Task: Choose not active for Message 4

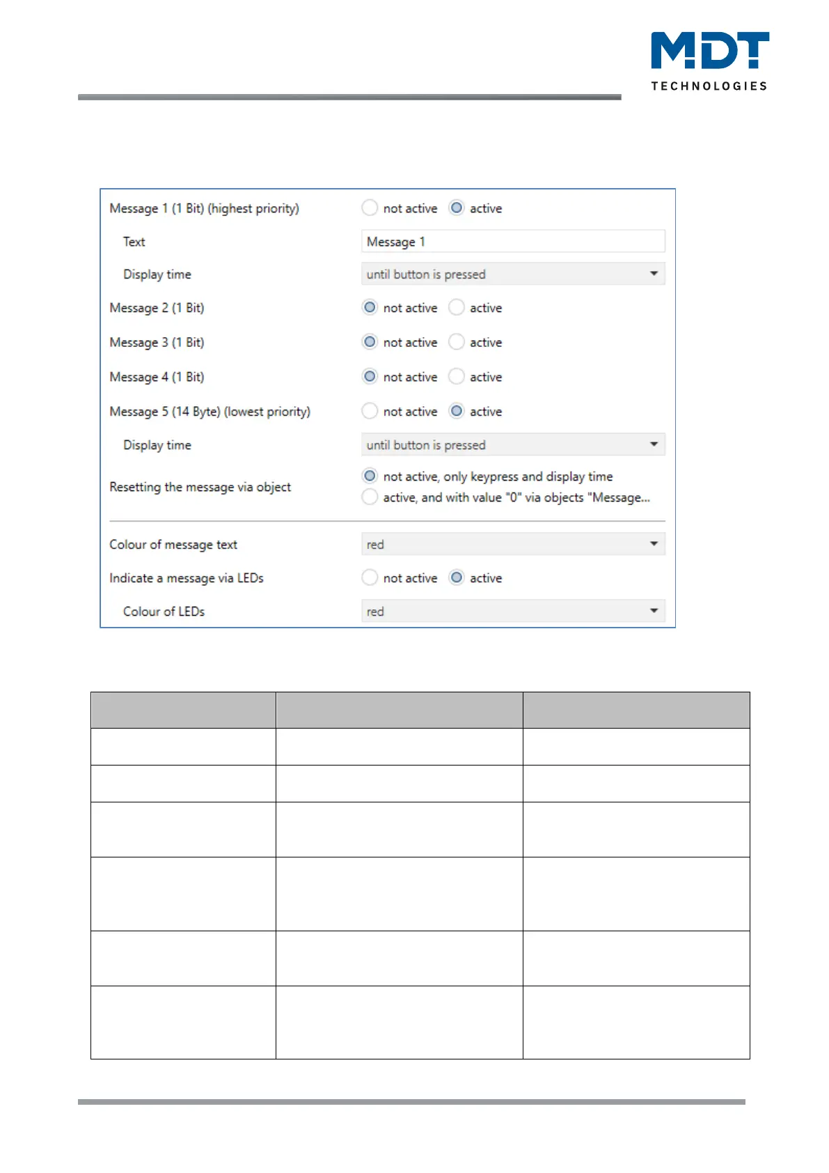Action: (370, 376)
